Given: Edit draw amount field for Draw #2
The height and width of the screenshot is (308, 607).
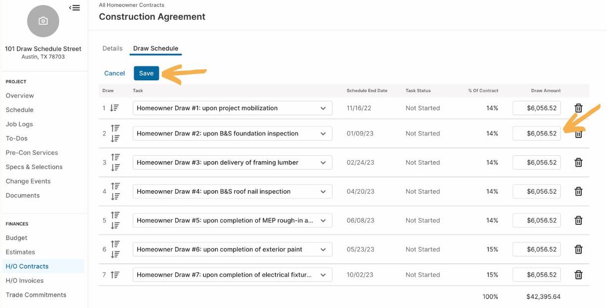Looking at the screenshot, I should coord(536,134).
